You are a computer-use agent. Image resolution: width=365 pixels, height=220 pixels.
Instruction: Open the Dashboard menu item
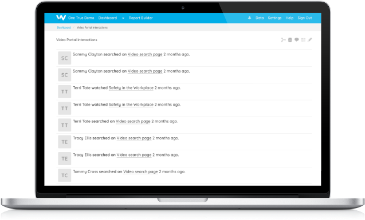point(108,18)
